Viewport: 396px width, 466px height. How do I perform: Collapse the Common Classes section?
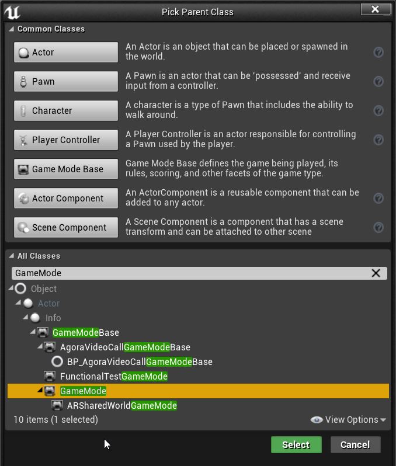pos(12,29)
